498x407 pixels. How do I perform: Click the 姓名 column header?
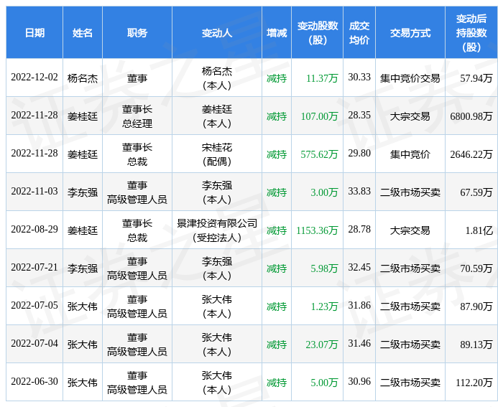83,33
